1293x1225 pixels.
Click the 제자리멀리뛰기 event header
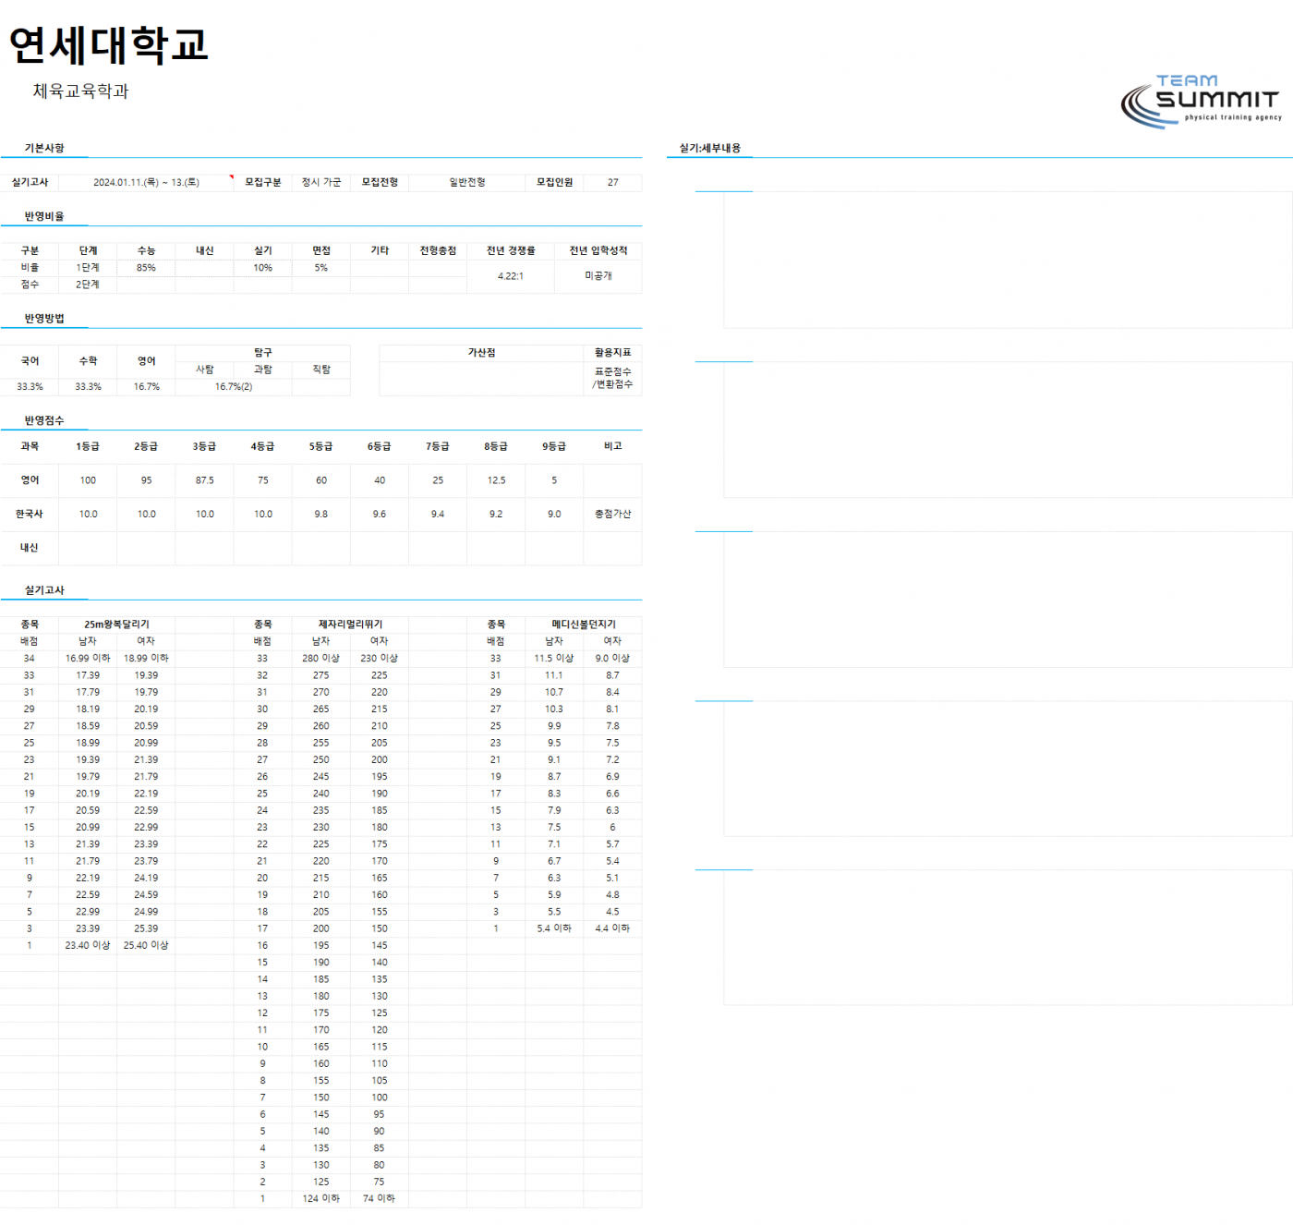(x=350, y=625)
